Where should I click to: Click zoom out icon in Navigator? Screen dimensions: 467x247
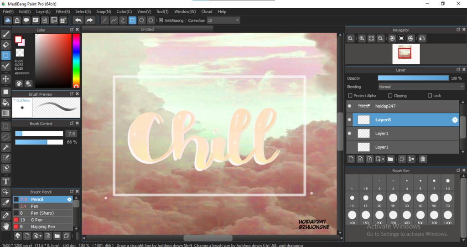coord(380,38)
